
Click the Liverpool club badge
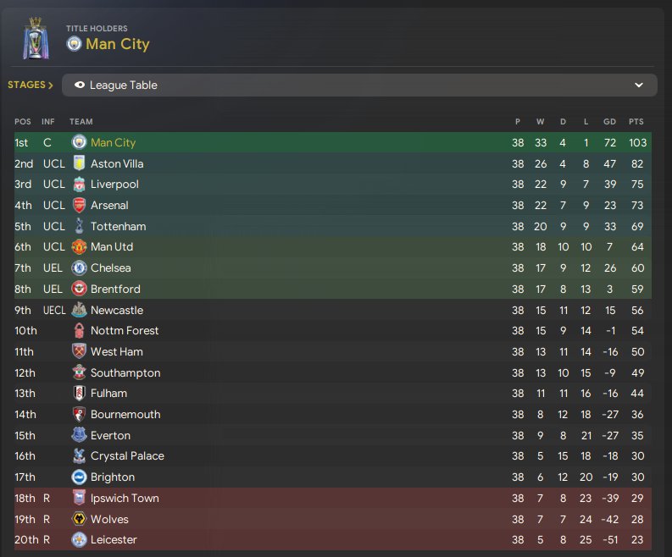coord(79,185)
